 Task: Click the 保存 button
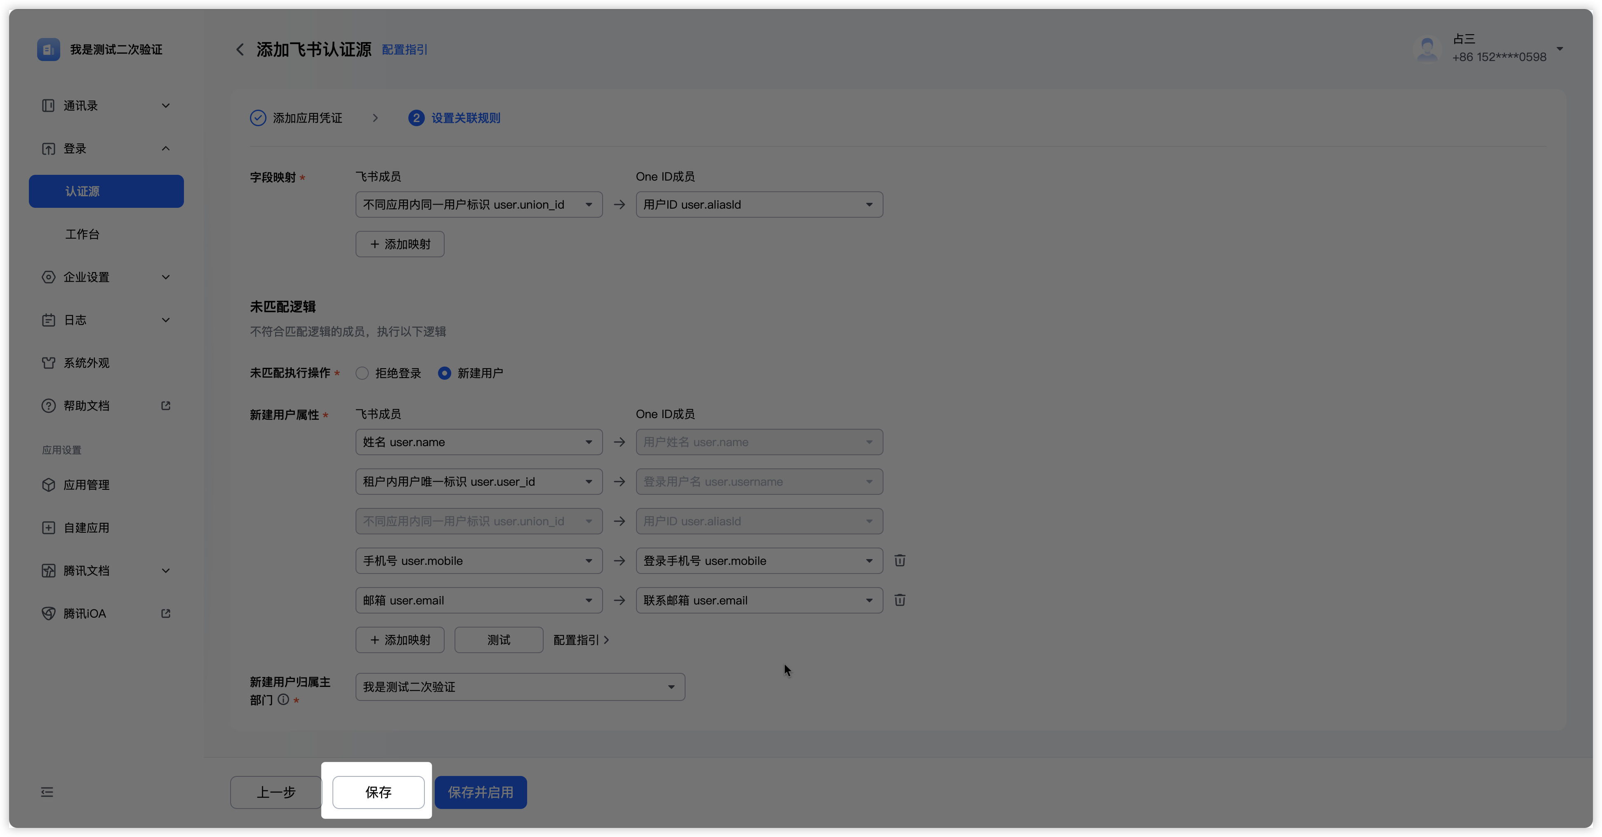tap(378, 792)
